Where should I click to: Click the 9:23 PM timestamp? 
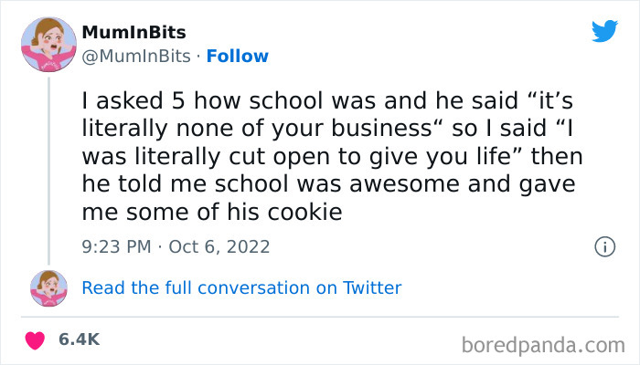point(117,245)
